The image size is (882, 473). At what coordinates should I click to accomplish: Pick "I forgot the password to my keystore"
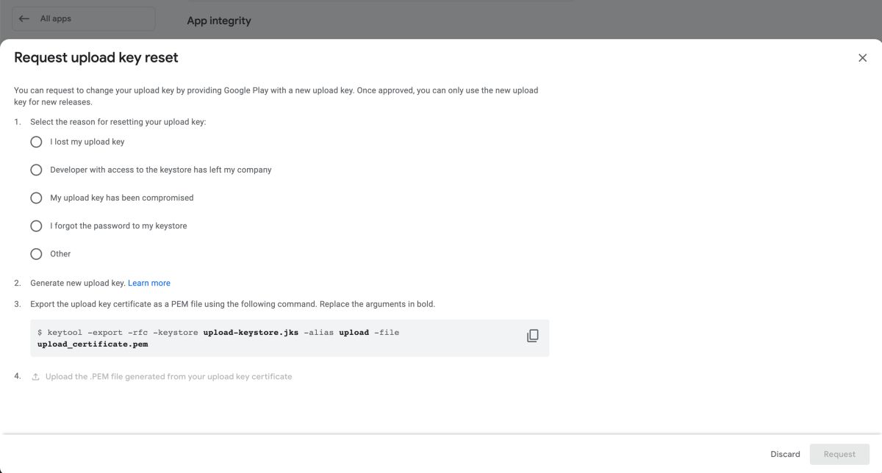[36, 225]
